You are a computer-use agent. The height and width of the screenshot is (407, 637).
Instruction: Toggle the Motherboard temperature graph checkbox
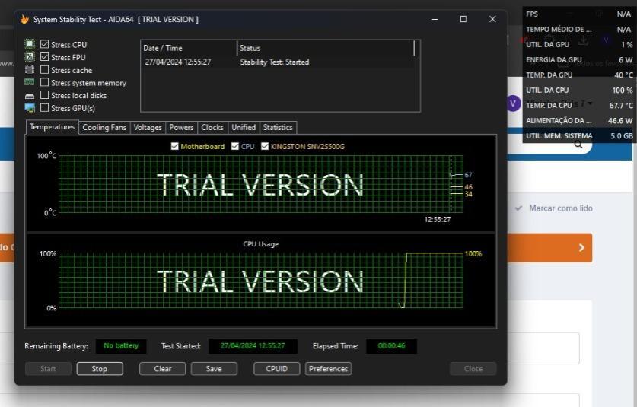click(175, 146)
